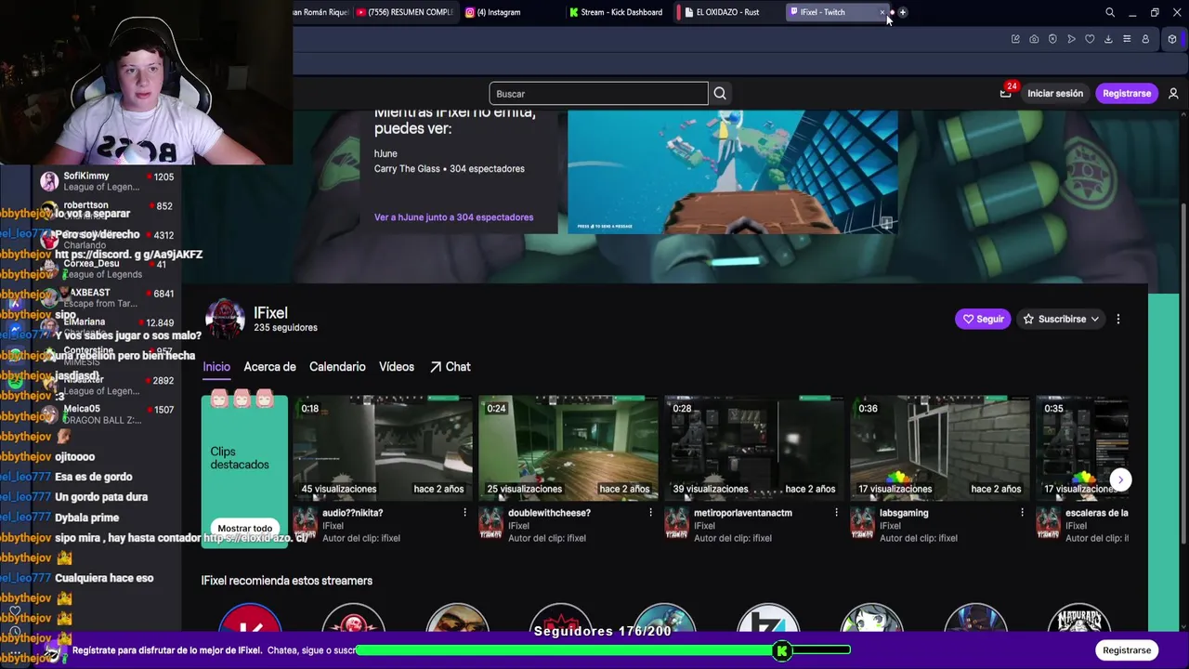
Task: Click channel avatar under audio??nikita? clip
Action: tap(305, 524)
